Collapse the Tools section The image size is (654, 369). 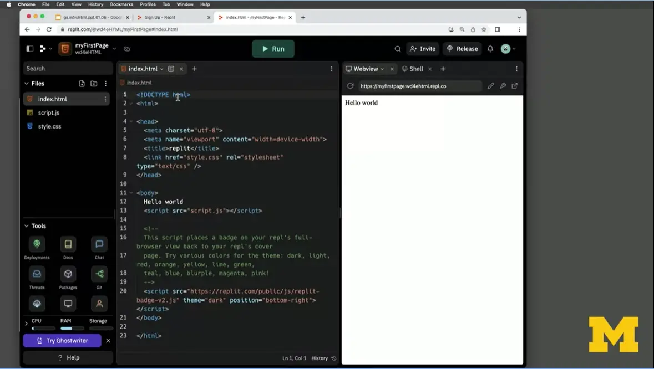(x=26, y=225)
